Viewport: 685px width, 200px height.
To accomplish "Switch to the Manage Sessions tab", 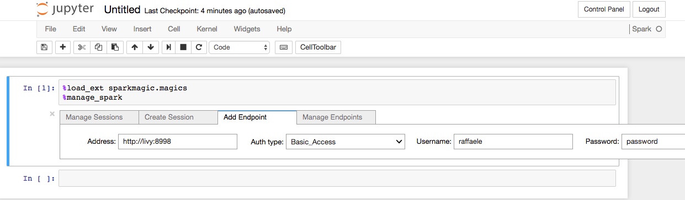I will tap(99, 117).
